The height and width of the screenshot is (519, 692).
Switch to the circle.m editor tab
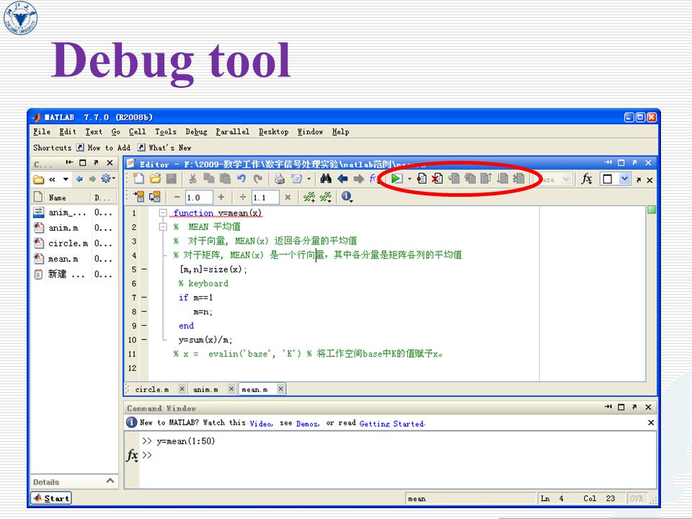pos(152,389)
